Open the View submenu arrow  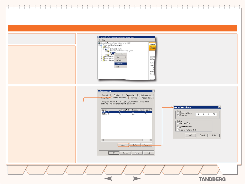(126, 57)
